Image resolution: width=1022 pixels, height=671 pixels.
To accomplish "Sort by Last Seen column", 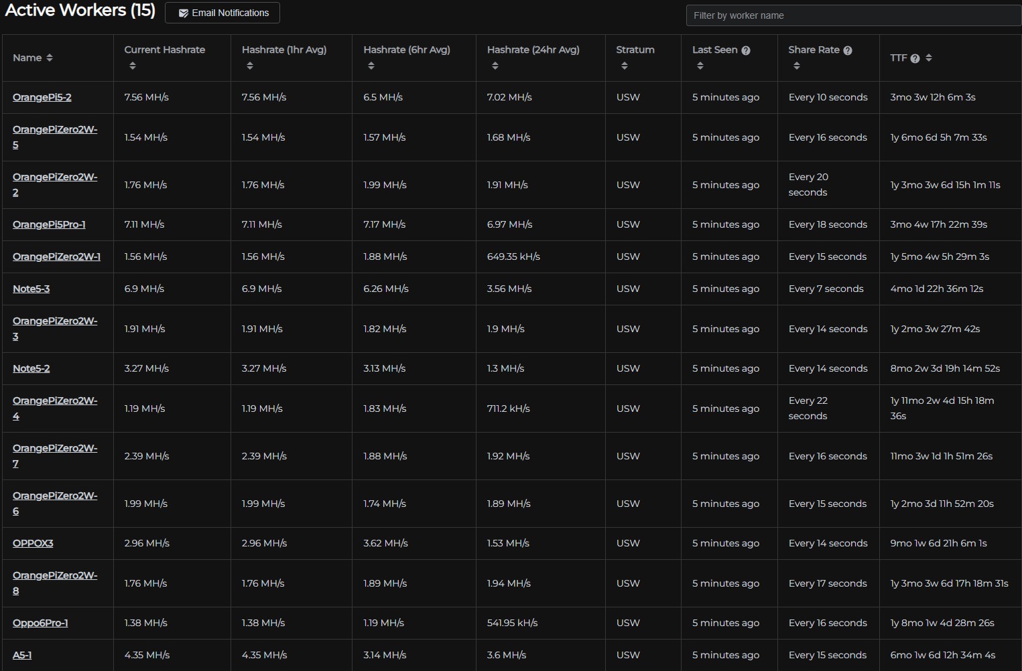I will [700, 66].
